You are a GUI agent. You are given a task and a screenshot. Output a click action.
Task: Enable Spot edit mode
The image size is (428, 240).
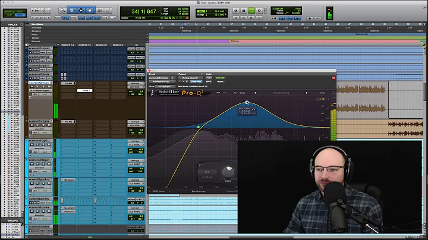pyautogui.click(x=20, y=12)
